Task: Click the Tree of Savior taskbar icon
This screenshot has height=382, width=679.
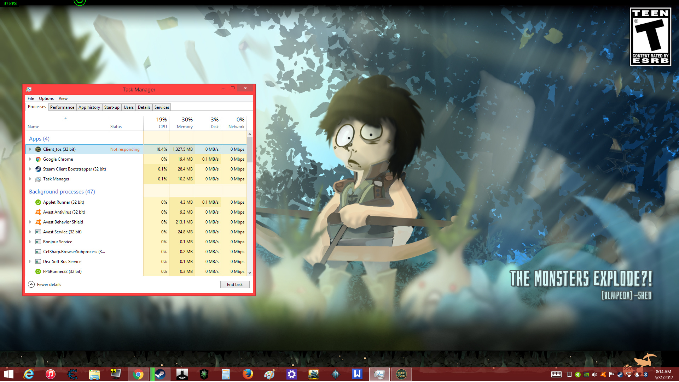Action: point(401,375)
